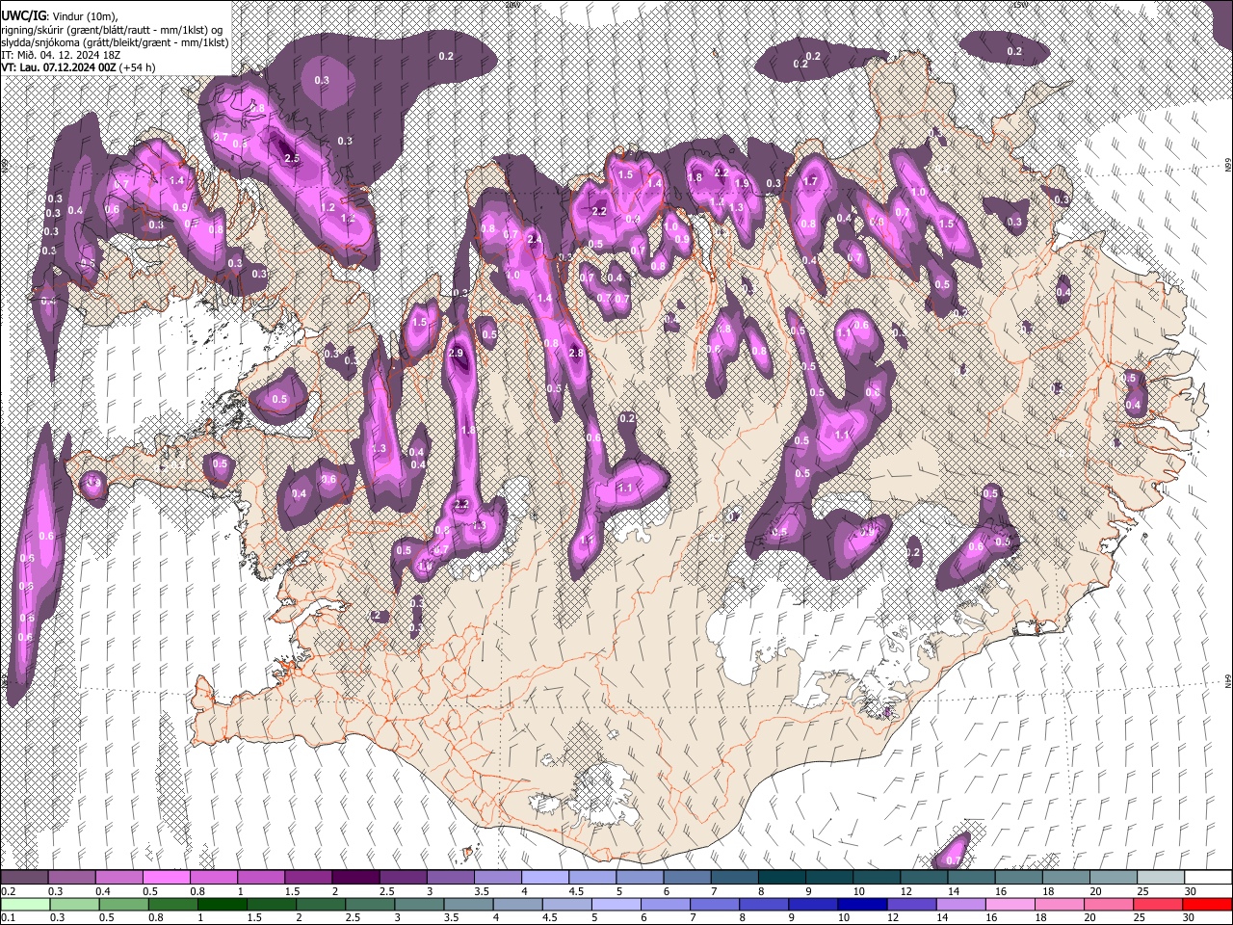Click pale green 0.1 swatch on lower rain scale
The width and height of the screenshot is (1233, 925).
(x=24, y=904)
